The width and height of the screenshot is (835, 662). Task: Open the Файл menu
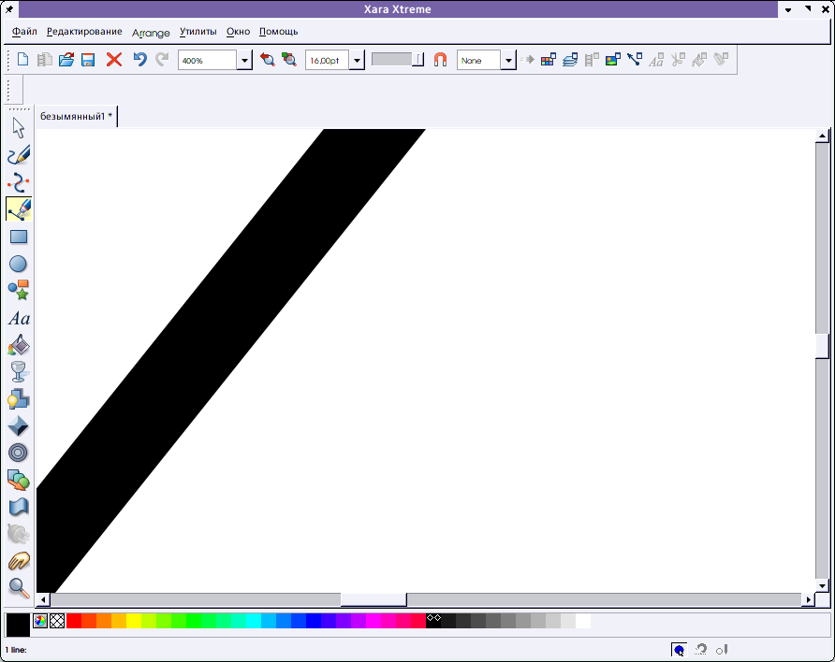pos(24,32)
